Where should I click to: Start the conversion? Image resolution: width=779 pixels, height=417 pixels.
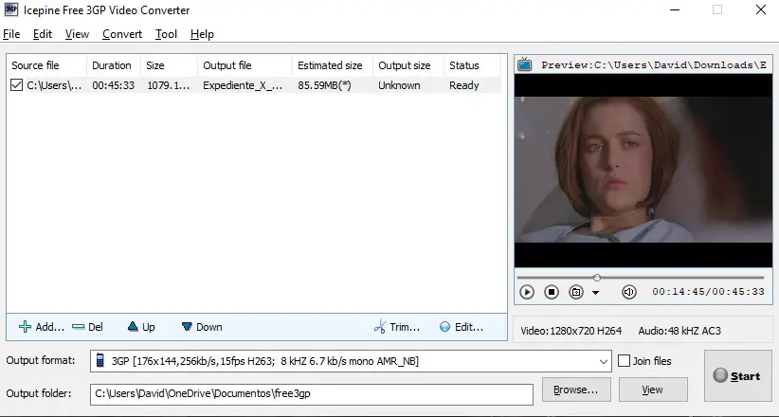(x=737, y=375)
